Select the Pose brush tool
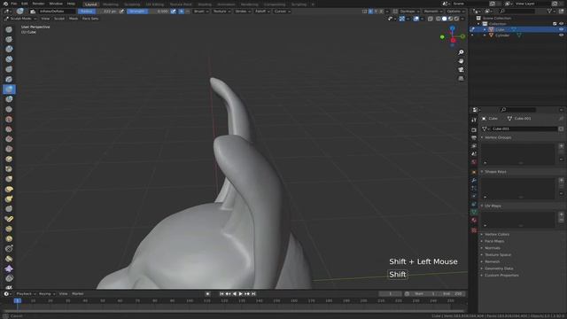Viewport: 567px width, 319px height. (9, 219)
